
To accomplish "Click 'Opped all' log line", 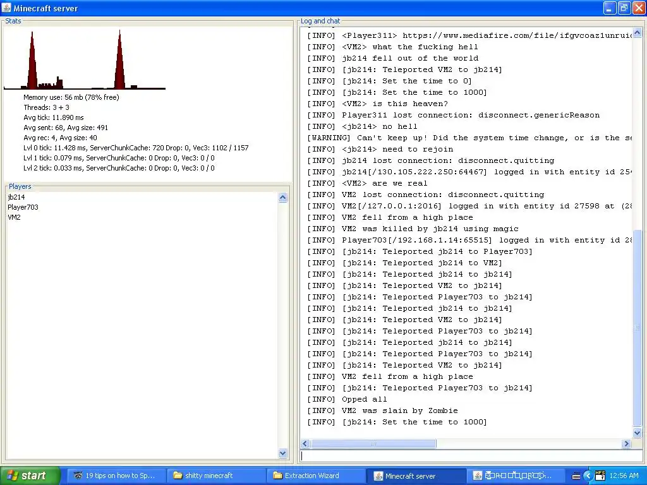I will coord(347,399).
